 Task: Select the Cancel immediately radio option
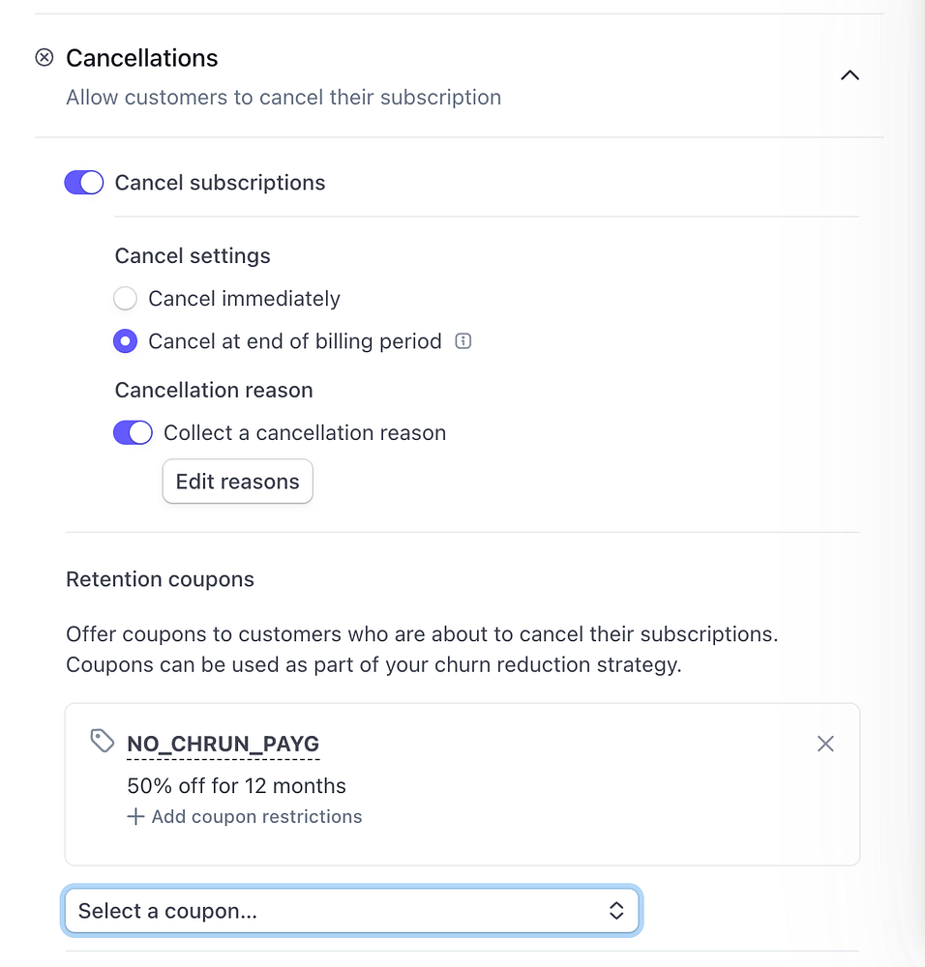125,299
